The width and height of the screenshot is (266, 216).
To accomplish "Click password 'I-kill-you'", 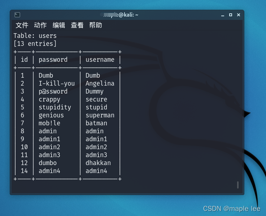I will (57, 83).
